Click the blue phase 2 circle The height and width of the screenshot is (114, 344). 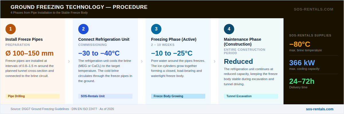(x=83, y=29)
